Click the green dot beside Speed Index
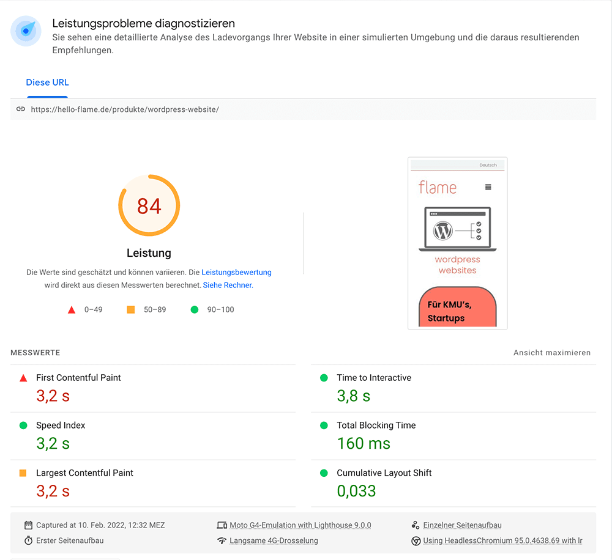The height and width of the screenshot is (560, 612). tap(23, 426)
